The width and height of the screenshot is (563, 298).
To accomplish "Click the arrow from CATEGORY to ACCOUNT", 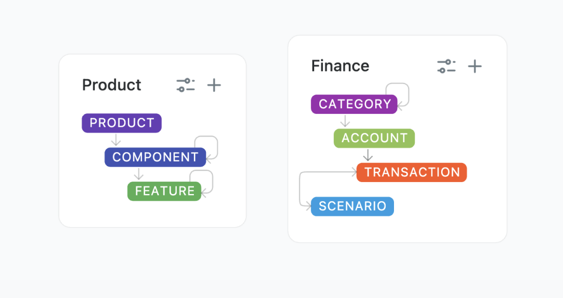I will coord(345,121).
